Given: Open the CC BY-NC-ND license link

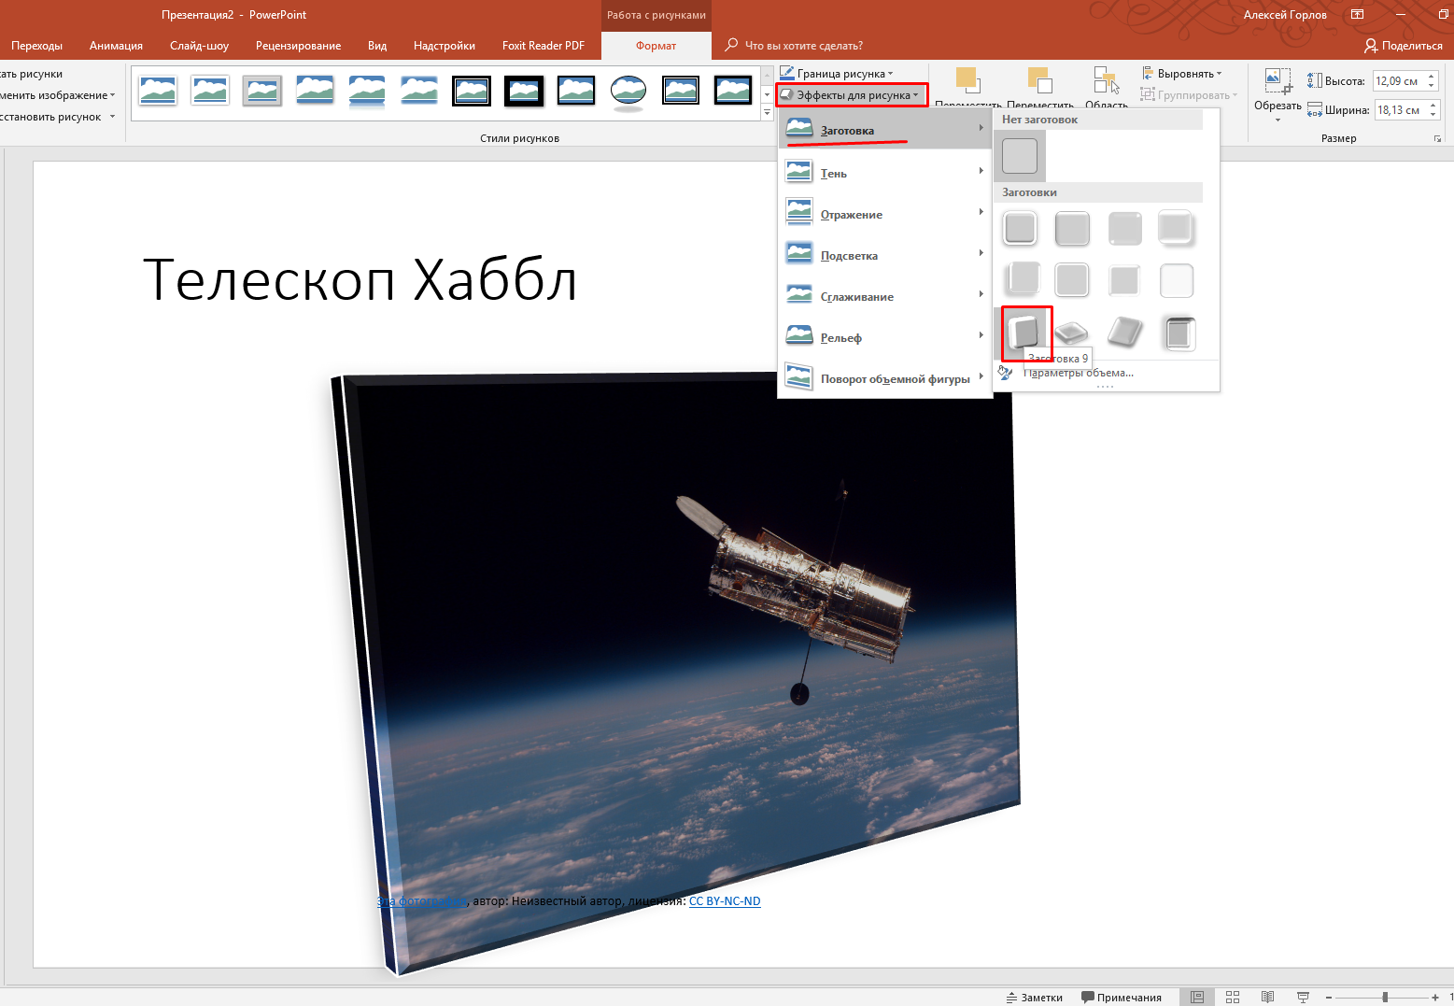Looking at the screenshot, I should click(725, 901).
